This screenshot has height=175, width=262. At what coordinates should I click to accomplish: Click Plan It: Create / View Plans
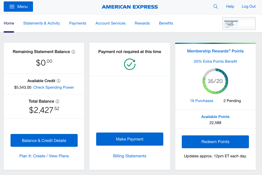point(44,156)
